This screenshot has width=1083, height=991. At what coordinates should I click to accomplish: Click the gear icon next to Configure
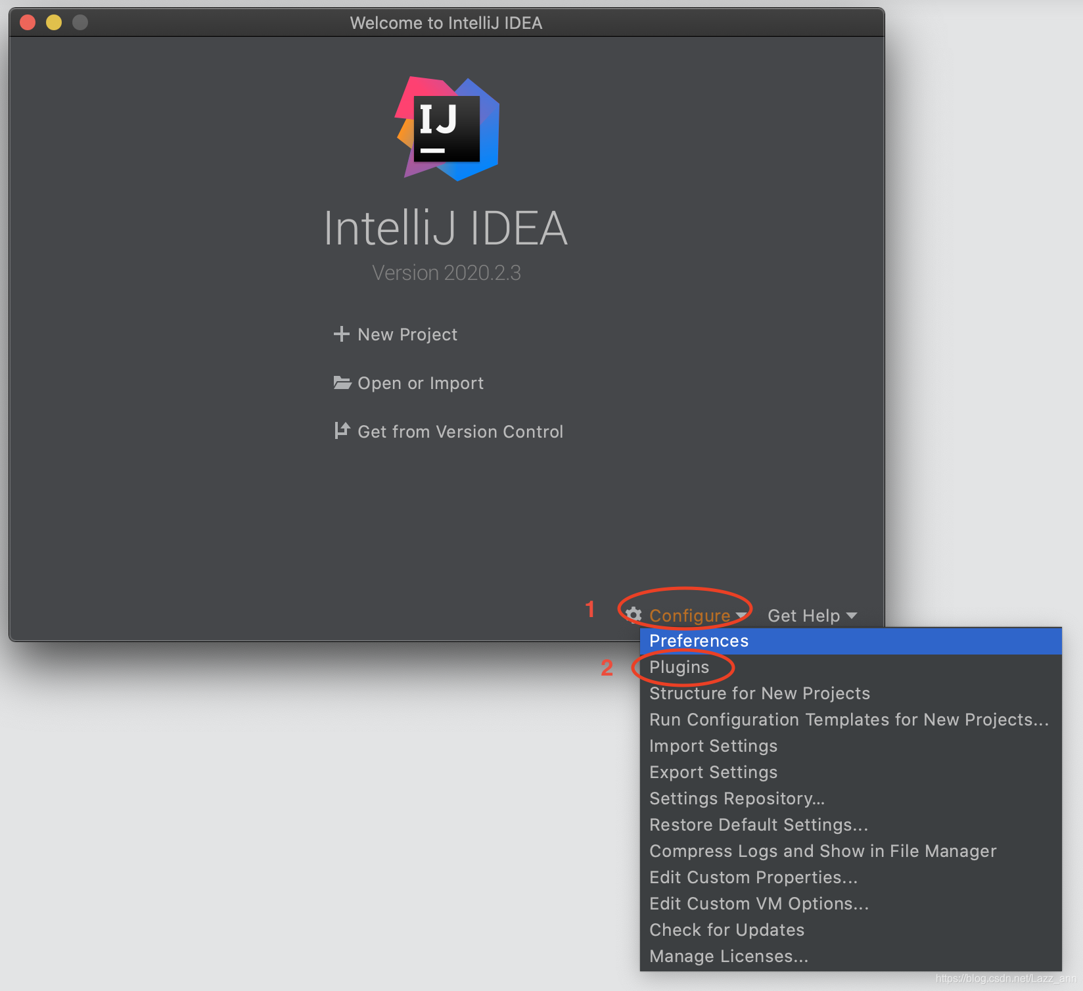(634, 615)
